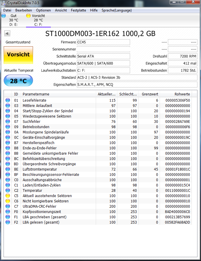Select raw value 8AD4000006C0

point(178,212)
